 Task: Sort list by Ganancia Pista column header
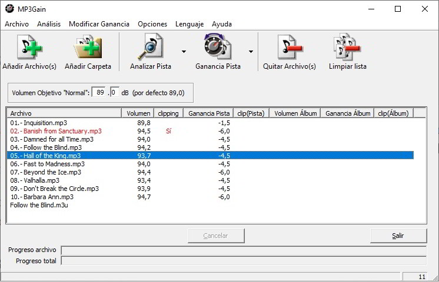(209, 113)
